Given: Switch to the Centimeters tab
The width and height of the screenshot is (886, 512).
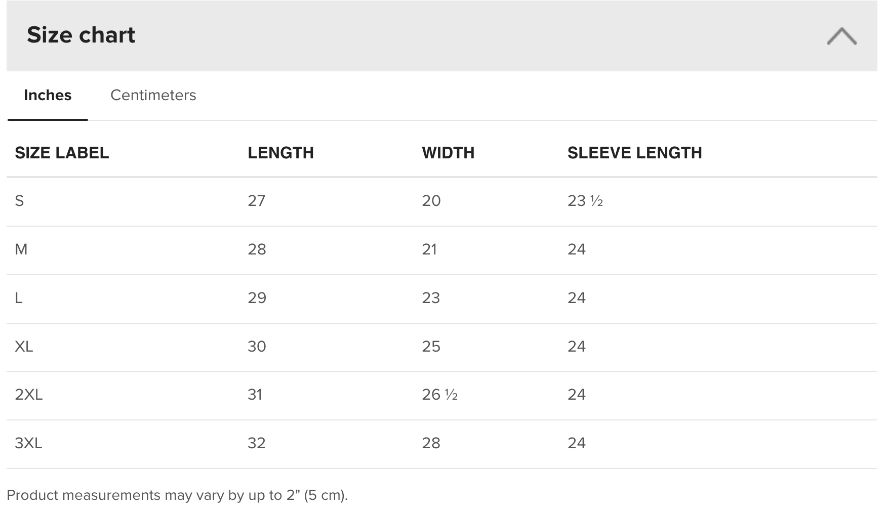Looking at the screenshot, I should tap(153, 95).
